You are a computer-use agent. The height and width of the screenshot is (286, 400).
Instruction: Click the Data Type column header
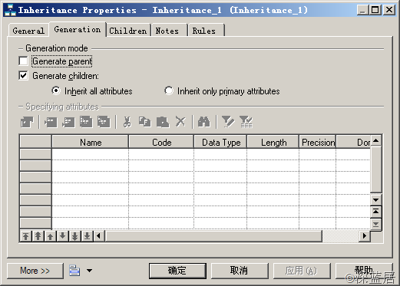(x=221, y=142)
